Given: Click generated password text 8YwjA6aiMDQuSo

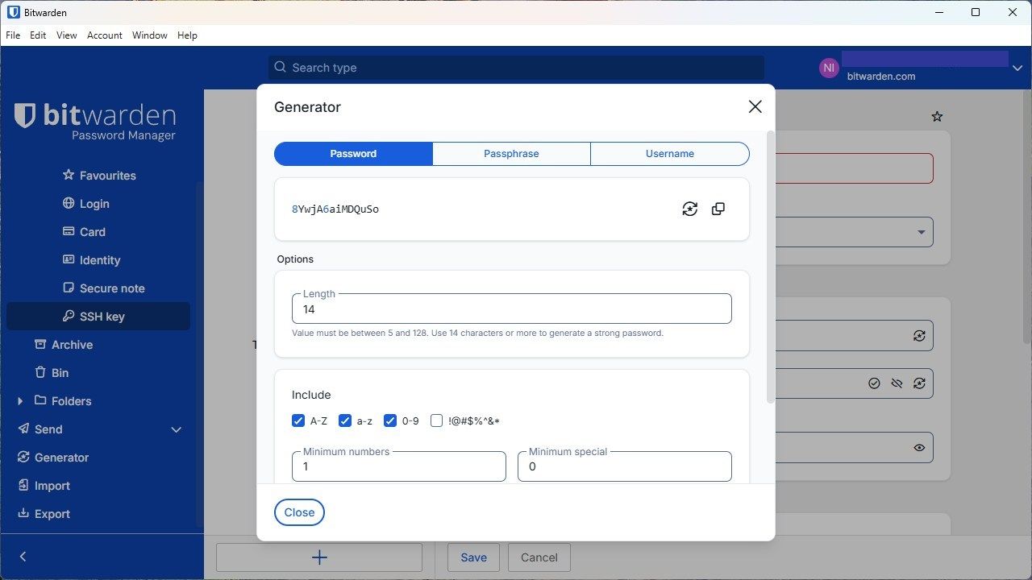Looking at the screenshot, I should click(335, 209).
